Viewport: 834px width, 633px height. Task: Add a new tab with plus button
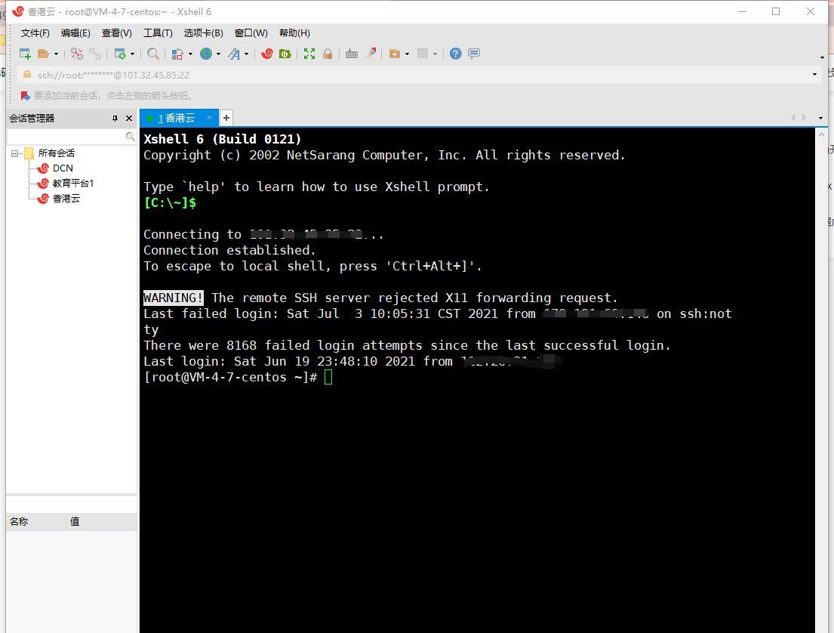click(x=226, y=118)
